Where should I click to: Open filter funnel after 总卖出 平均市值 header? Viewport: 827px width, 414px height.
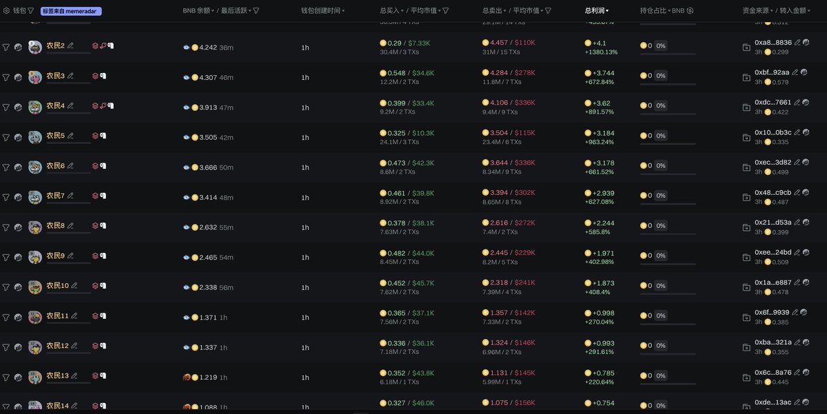point(548,11)
